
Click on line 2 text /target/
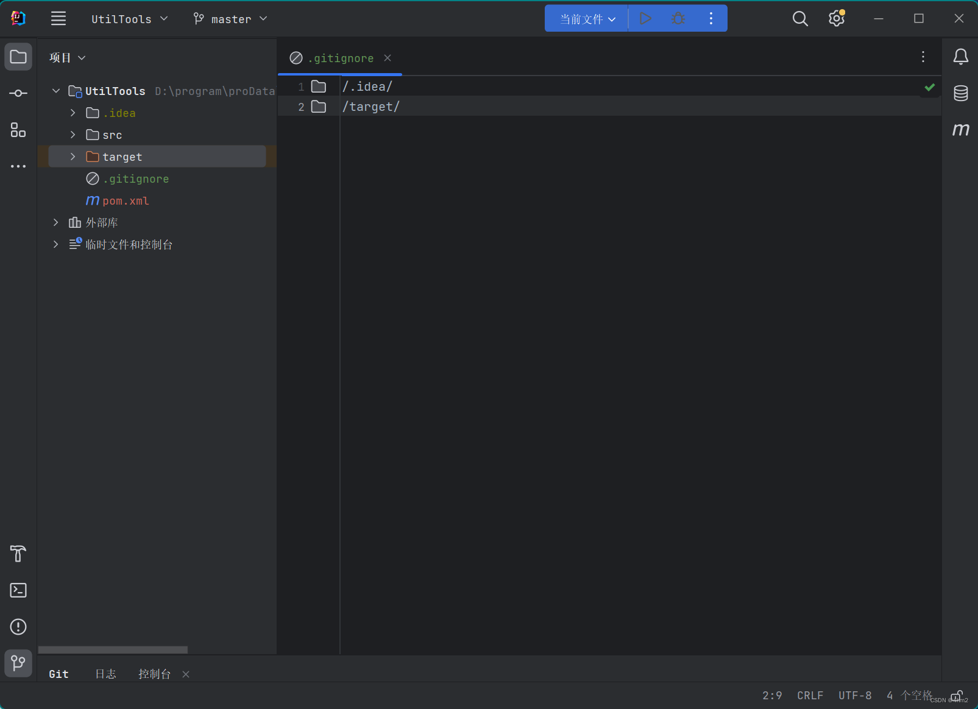point(371,107)
